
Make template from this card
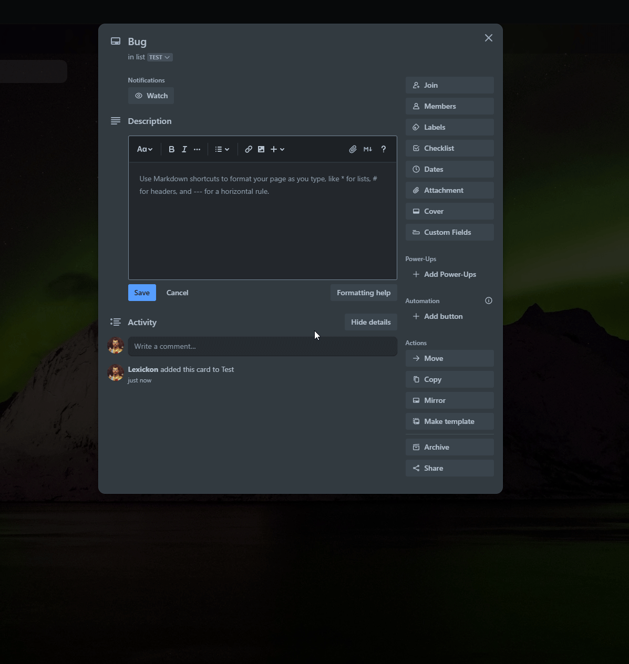click(450, 421)
